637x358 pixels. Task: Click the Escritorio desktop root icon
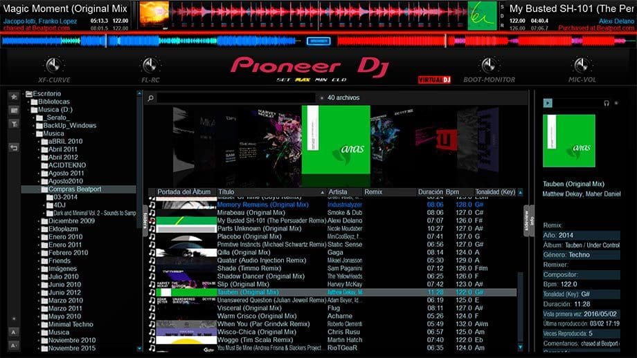[x=29, y=94]
